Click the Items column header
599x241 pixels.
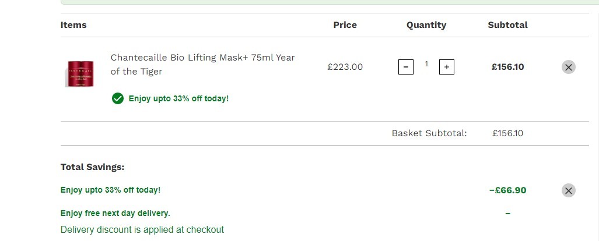point(73,25)
